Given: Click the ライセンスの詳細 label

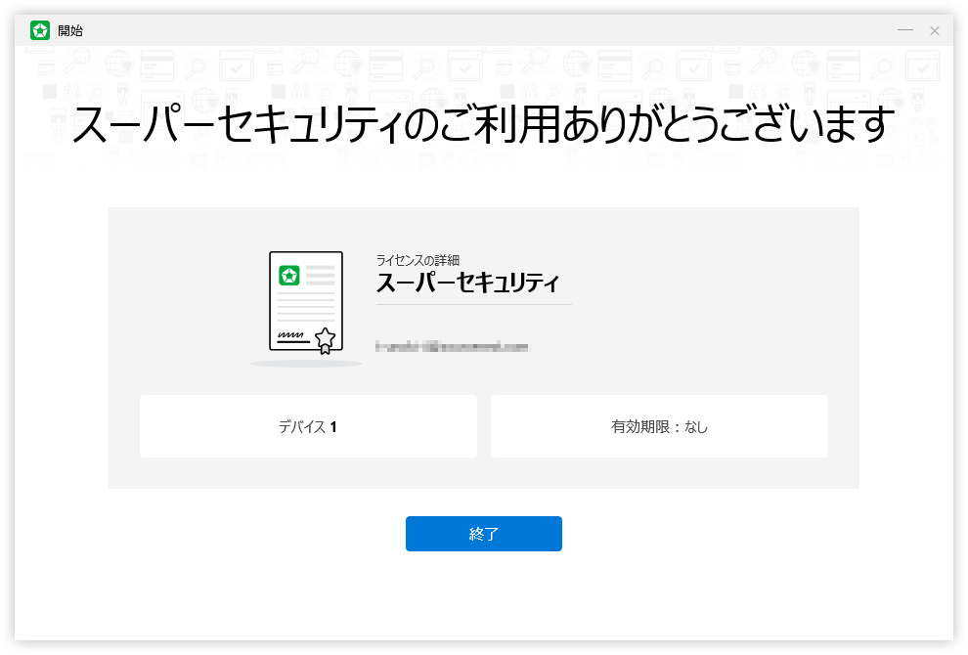Looking at the screenshot, I should 418,260.
